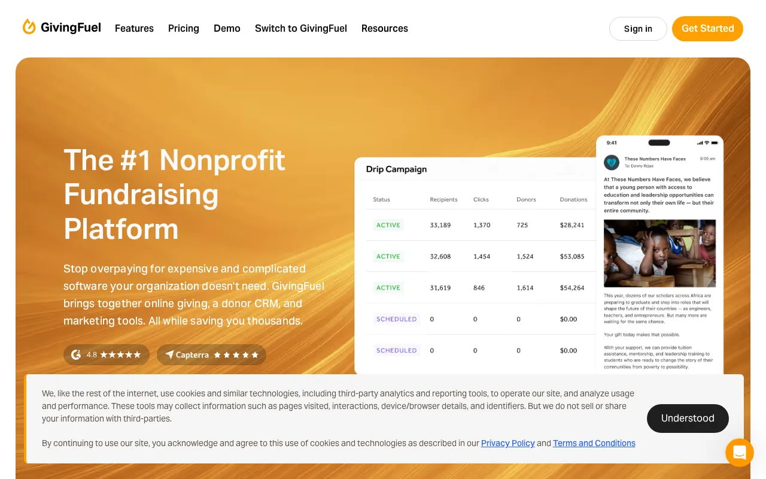Click the $28,241 donations value
Screen dimensions: 766x479
pyautogui.click(x=572, y=225)
